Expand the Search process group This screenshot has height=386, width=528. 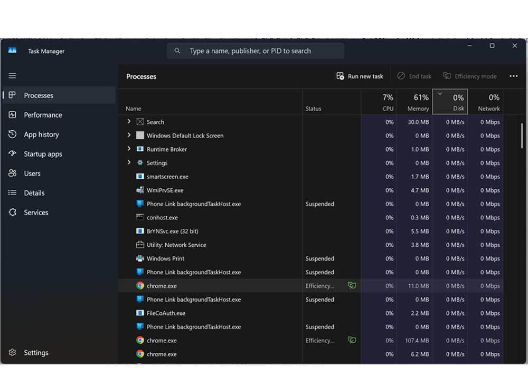(129, 122)
